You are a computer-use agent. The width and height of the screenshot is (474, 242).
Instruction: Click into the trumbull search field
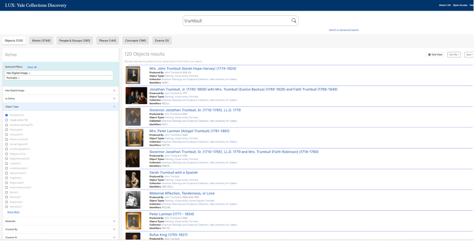pyautogui.click(x=236, y=21)
